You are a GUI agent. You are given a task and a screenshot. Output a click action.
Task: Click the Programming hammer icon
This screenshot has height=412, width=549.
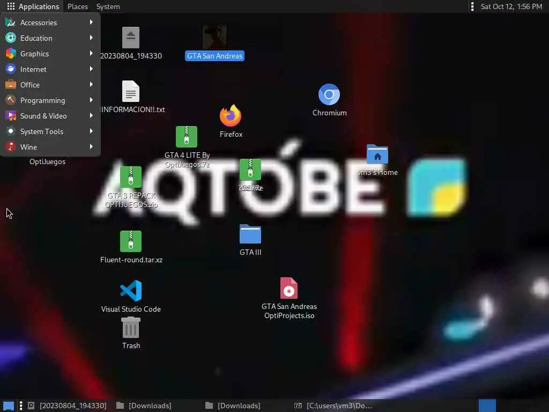(11, 100)
